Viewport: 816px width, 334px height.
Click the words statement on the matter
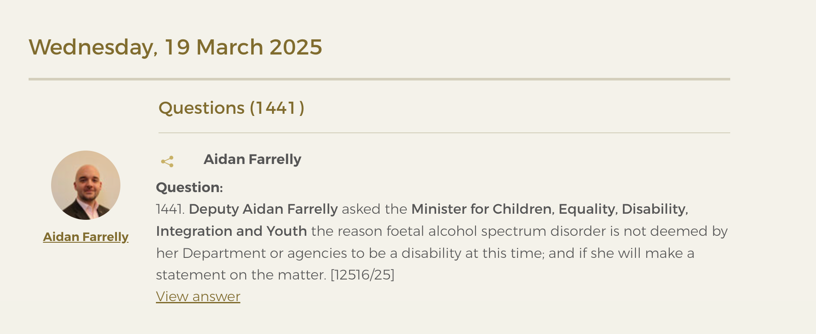pos(241,275)
